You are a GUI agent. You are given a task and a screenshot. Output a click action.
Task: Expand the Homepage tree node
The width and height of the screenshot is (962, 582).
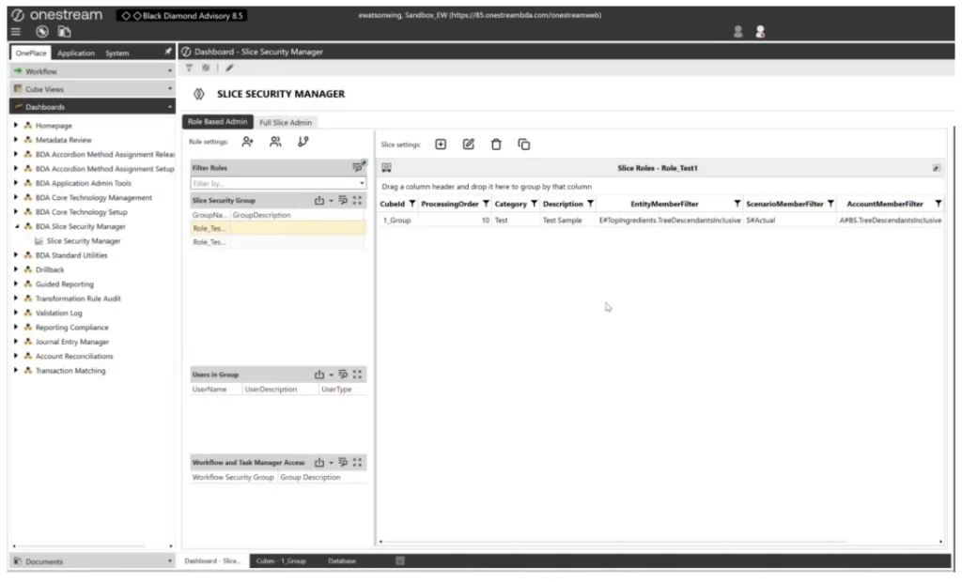coord(16,126)
